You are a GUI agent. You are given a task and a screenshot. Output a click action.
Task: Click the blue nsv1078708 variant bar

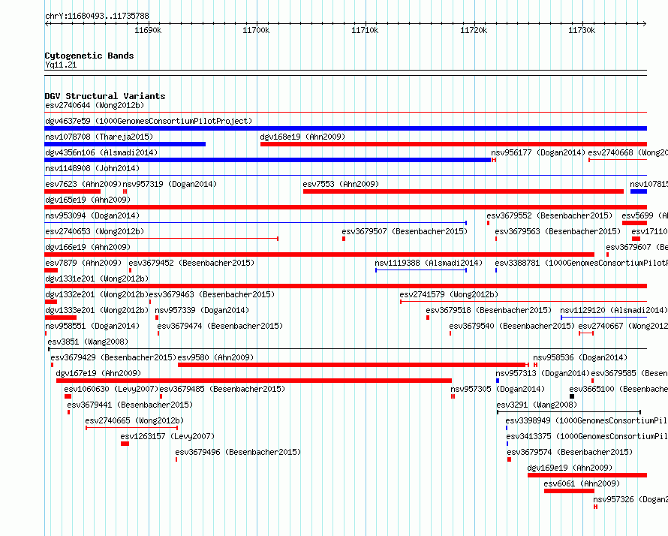pyautogui.click(x=125, y=144)
